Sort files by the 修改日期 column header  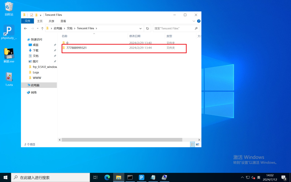(135, 36)
